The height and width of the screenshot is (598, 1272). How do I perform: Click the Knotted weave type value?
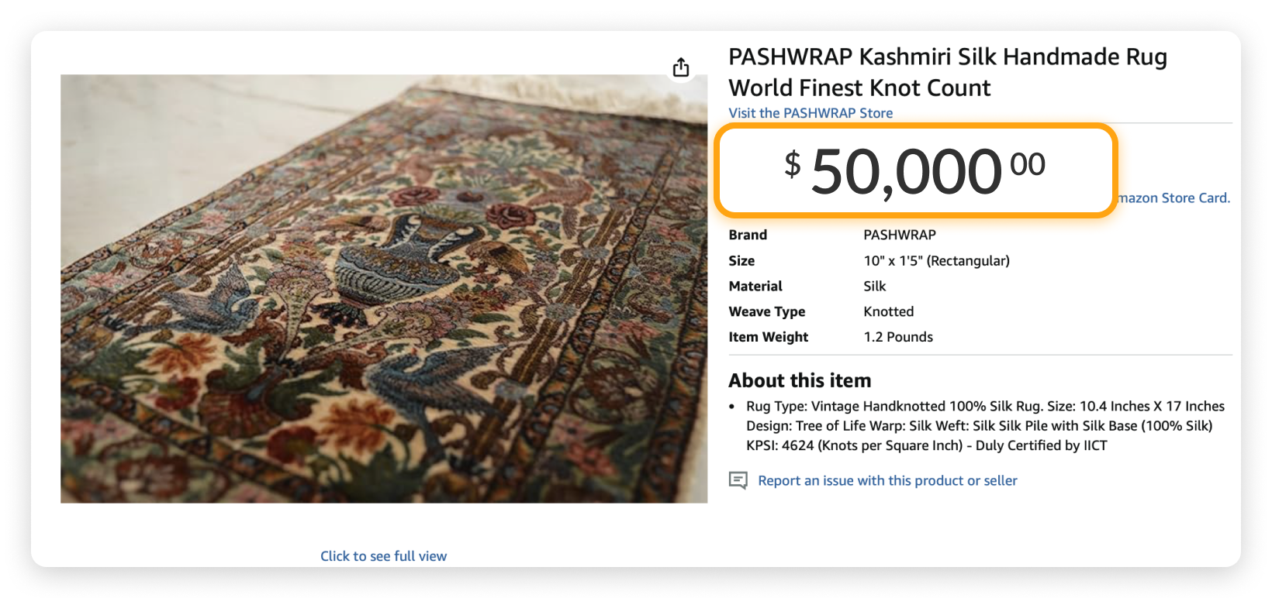pos(889,311)
